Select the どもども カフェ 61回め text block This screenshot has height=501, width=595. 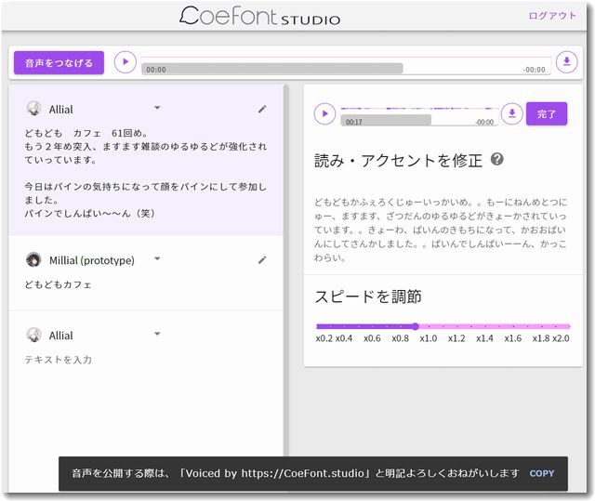tap(146, 173)
